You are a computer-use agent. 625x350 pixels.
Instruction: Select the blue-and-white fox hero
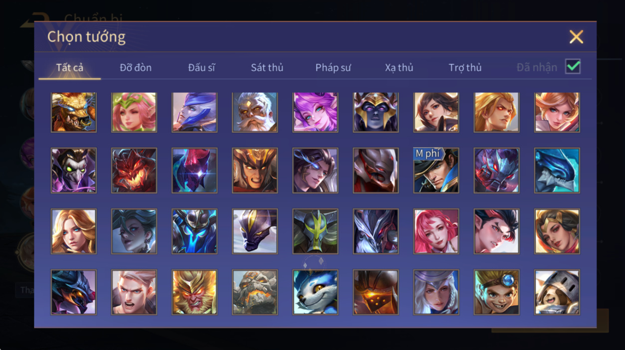[315, 292]
